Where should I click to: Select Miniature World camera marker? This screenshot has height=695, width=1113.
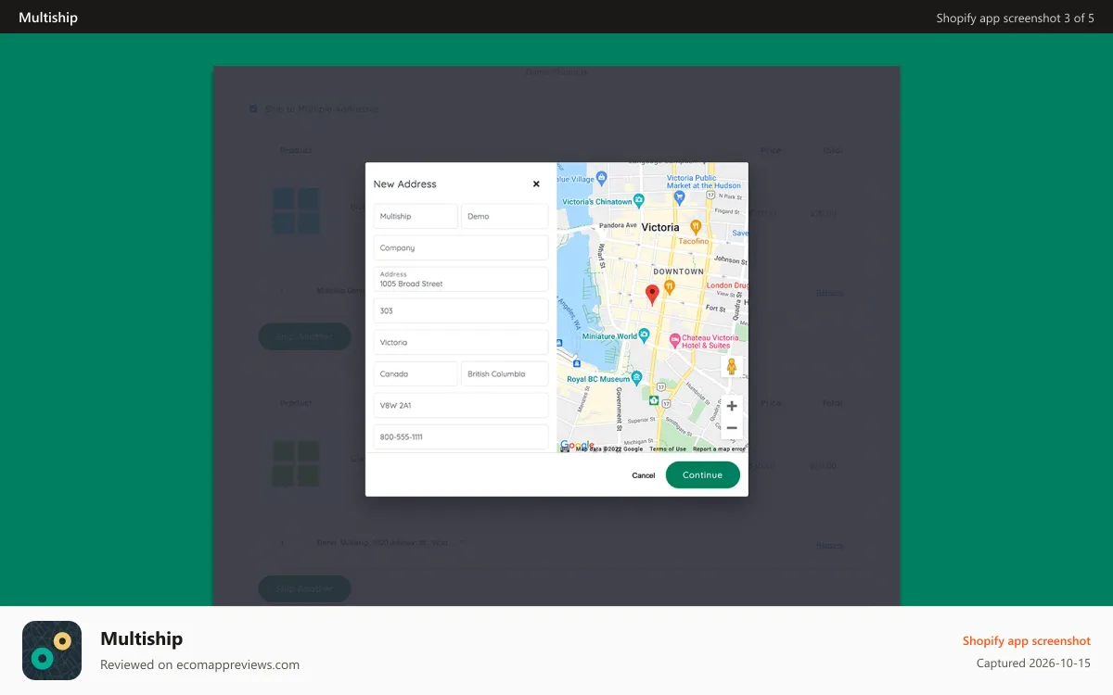click(645, 336)
